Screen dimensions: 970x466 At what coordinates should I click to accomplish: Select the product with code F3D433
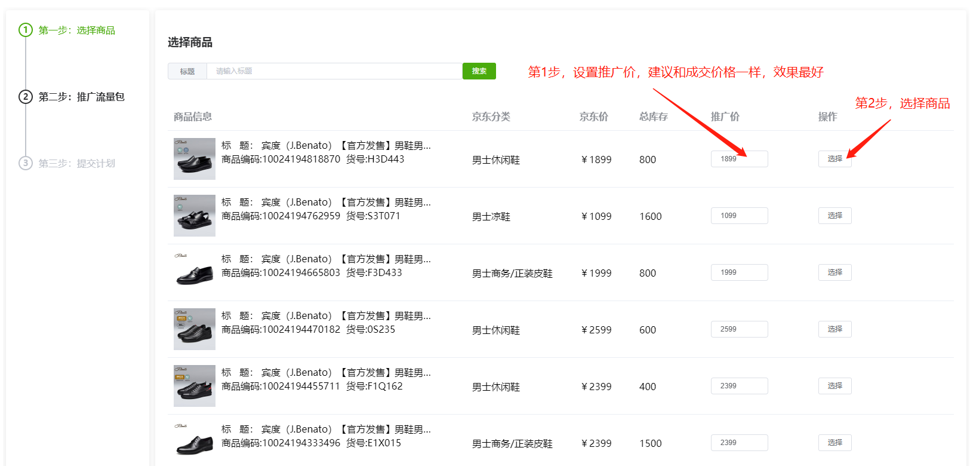[x=834, y=272]
